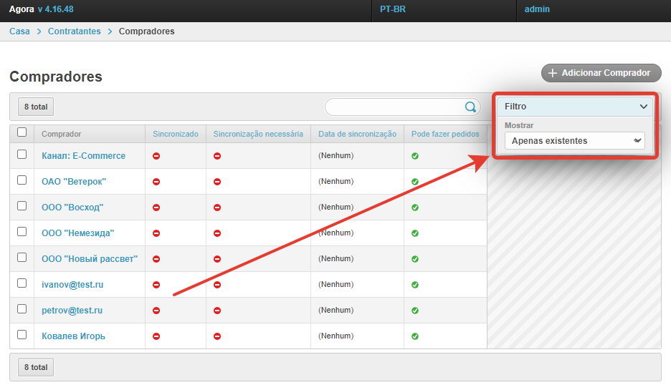This screenshot has width=671, height=390.
Task: Open the PT-BR language menu
Action: coord(393,10)
